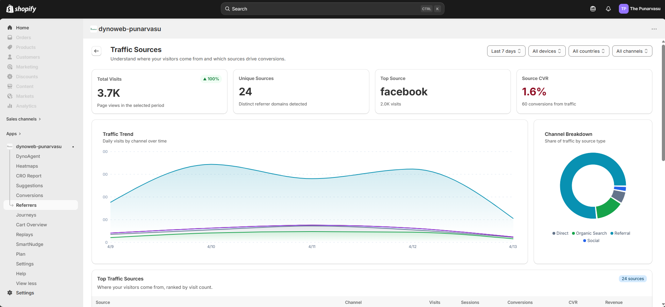Open Heatmaps in the app menu
The image size is (665, 307).
click(x=27, y=166)
